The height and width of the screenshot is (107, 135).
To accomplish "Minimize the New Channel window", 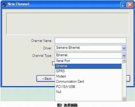I will tap(123, 5).
